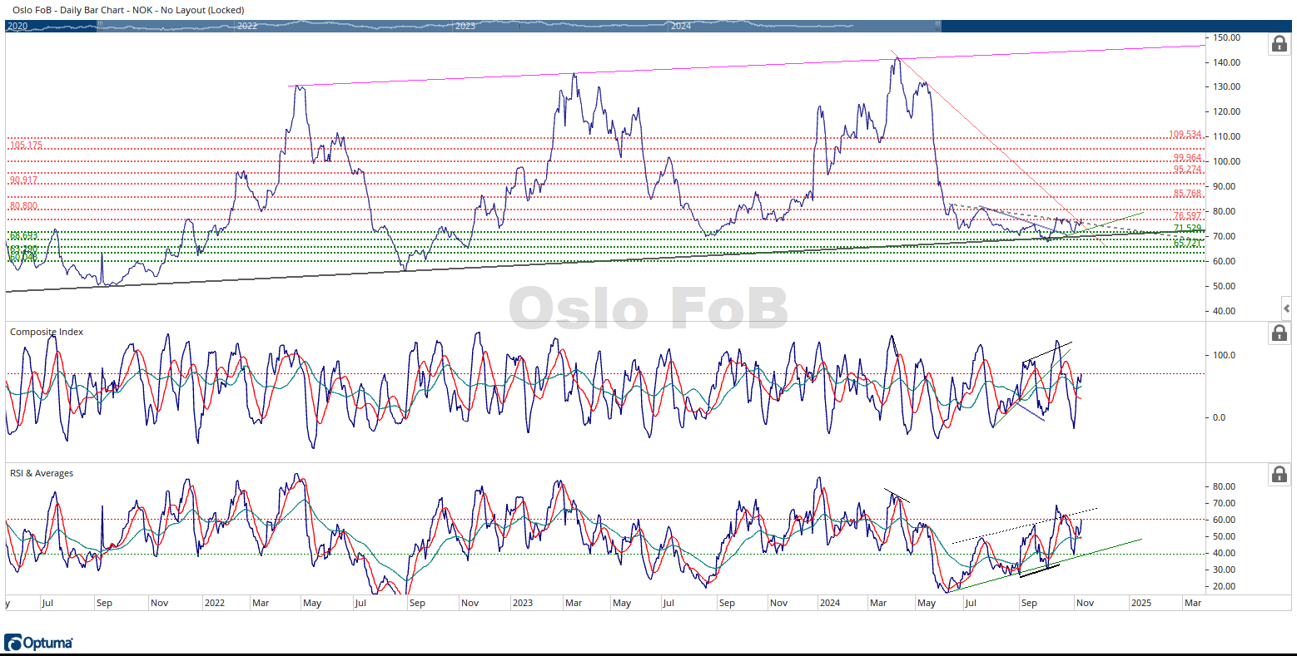Expand the side panel collapse arrow

point(1287,308)
